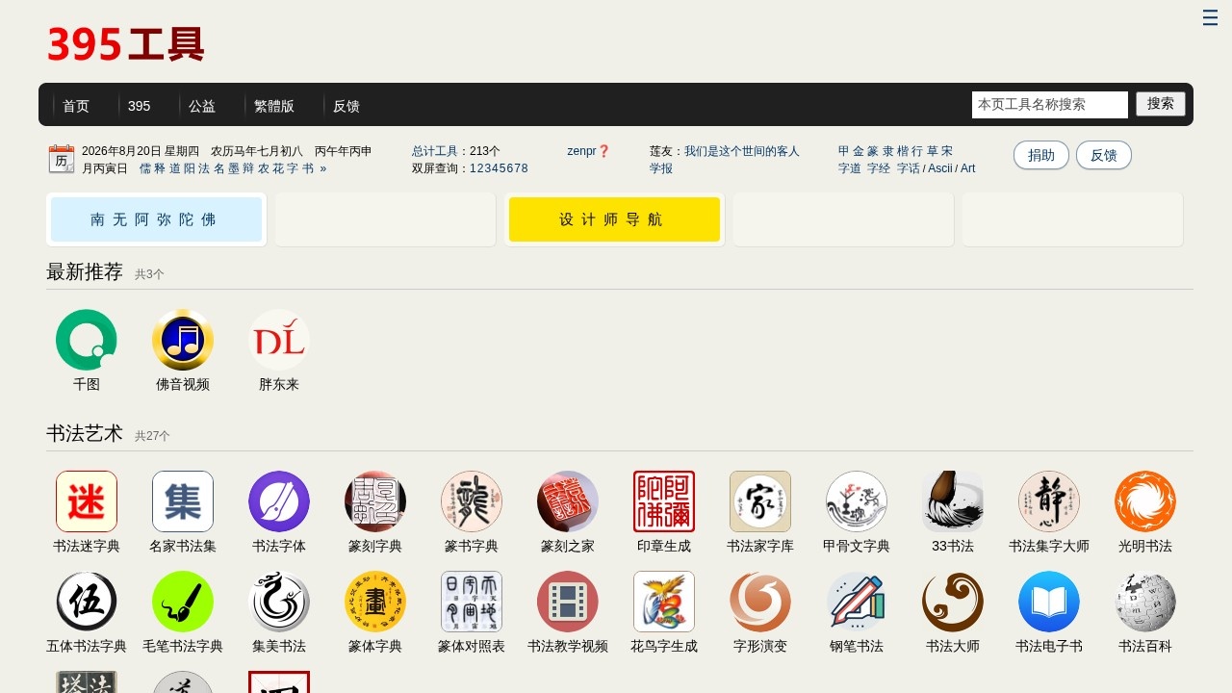This screenshot has width=1232, height=693.
Task: Open the 千图 icon
Action: pyautogui.click(x=87, y=340)
